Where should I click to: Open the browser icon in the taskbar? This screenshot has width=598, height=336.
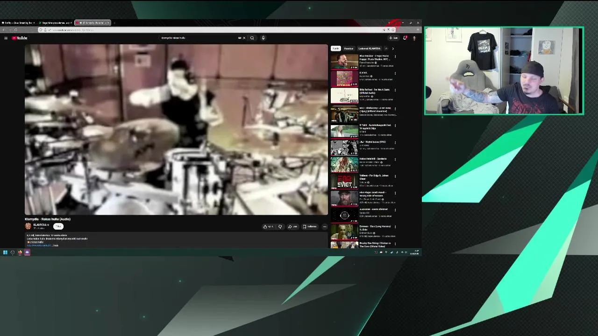pos(20,252)
